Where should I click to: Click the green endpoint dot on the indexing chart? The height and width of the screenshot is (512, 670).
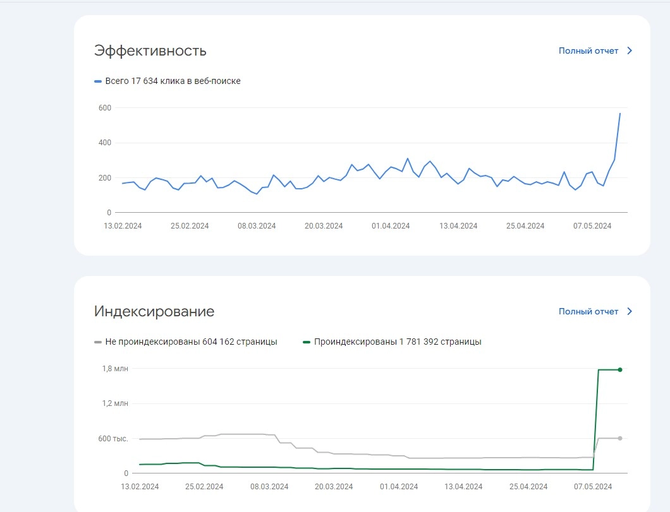click(x=620, y=369)
